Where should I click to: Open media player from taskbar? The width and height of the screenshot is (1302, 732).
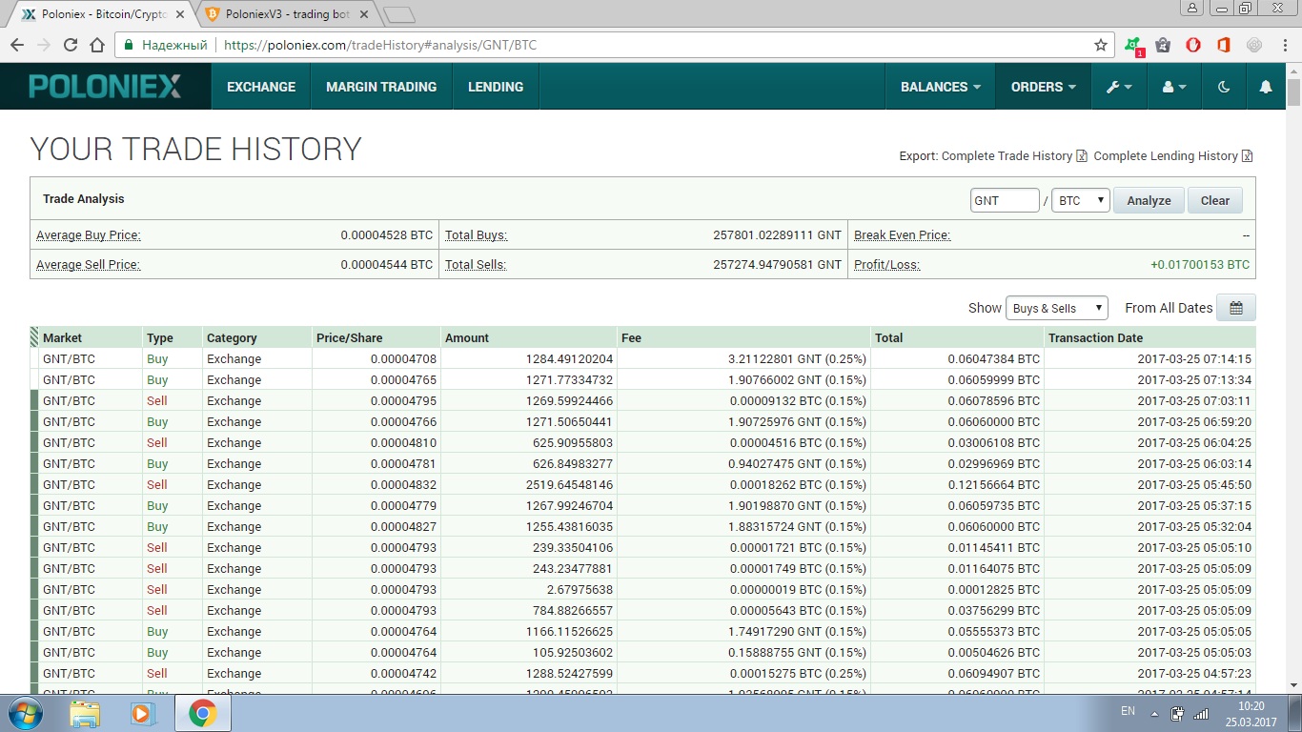(142, 713)
